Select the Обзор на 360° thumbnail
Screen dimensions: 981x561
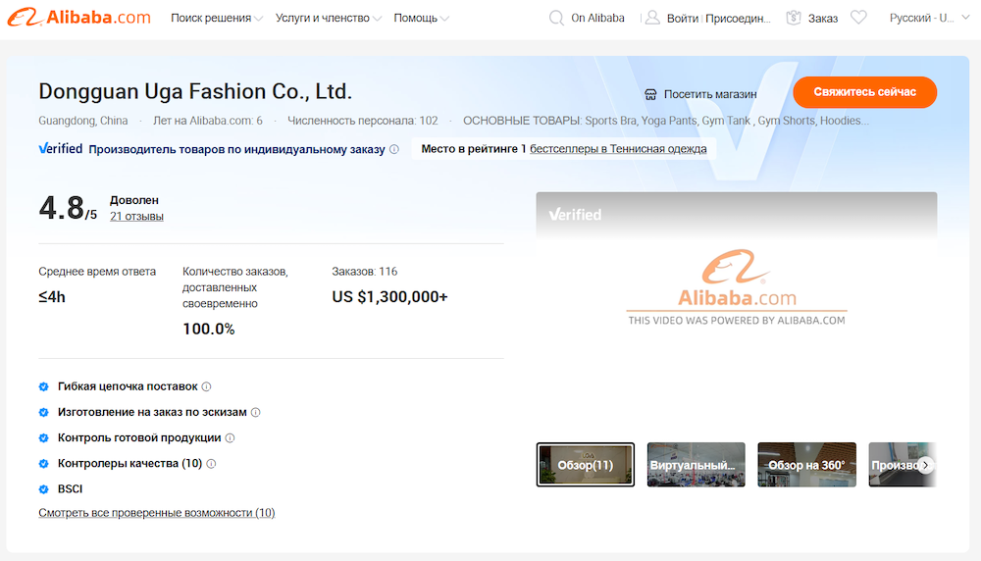pyautogui.click(x=806, y=465)
